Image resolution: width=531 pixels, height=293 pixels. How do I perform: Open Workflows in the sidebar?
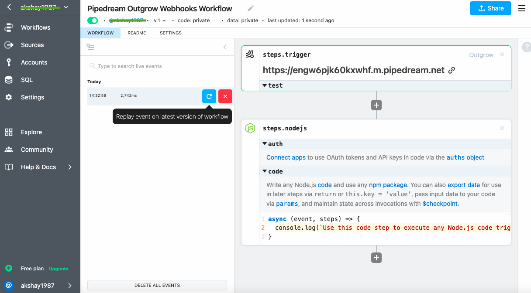point(35,27)
